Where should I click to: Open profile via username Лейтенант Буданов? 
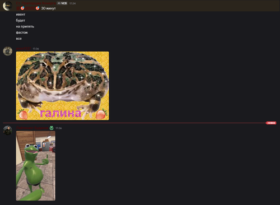(x=32, y=128)
